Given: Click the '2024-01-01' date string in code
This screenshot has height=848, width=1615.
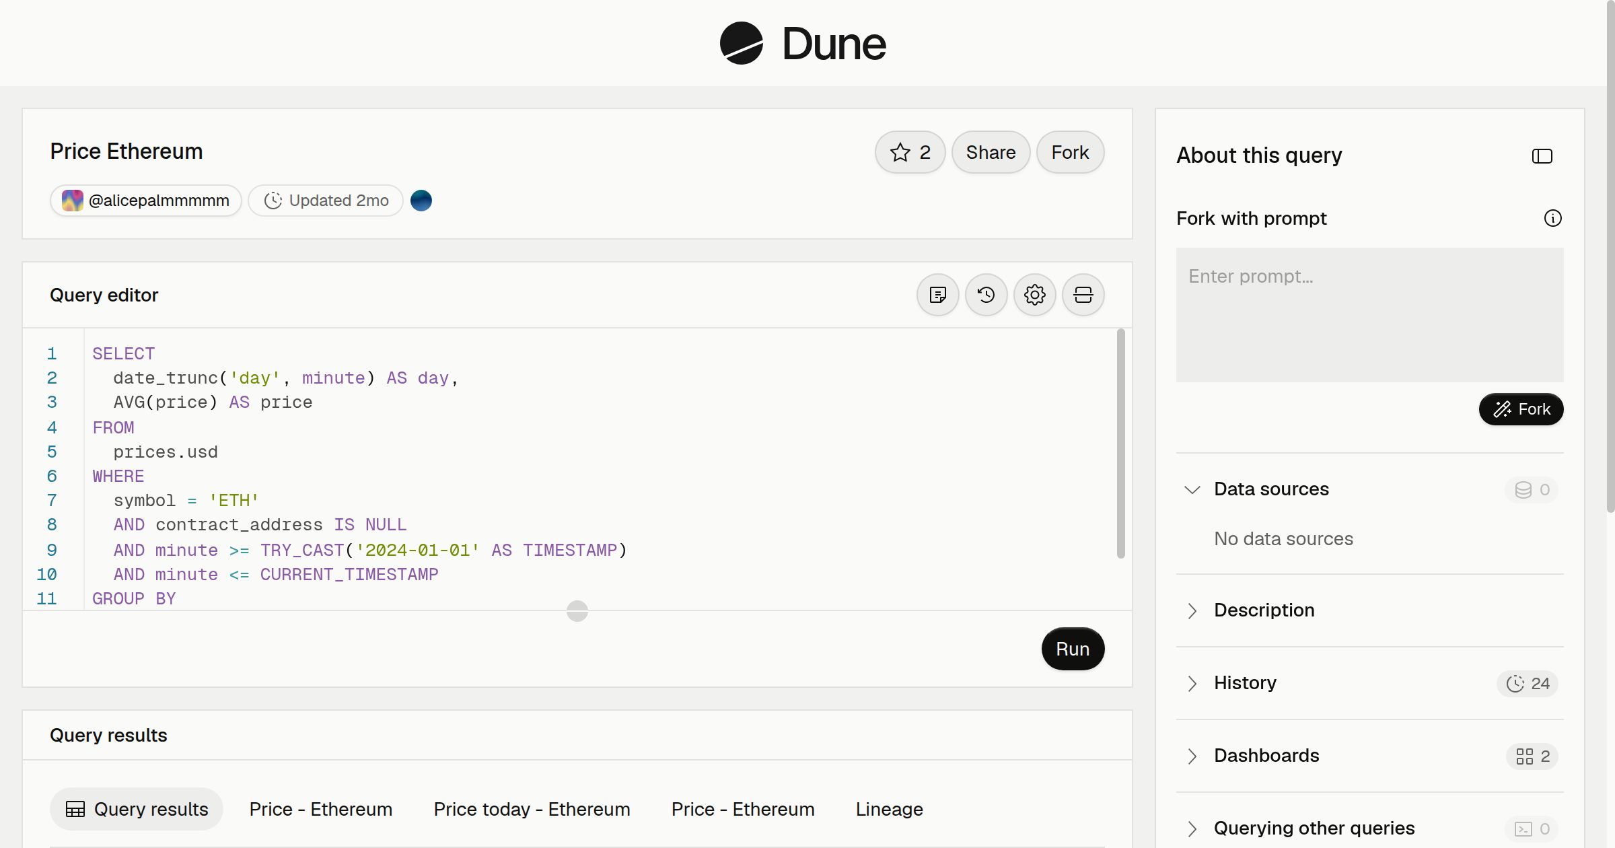Looking at the screenshot, I should click(x=418, y=551).
